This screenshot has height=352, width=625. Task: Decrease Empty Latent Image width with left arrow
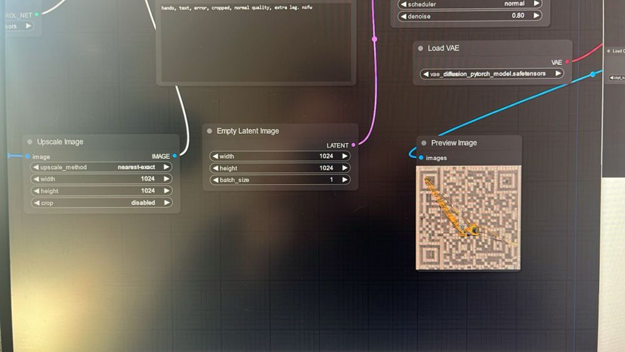pyautogui.click(x=216, y=156)
